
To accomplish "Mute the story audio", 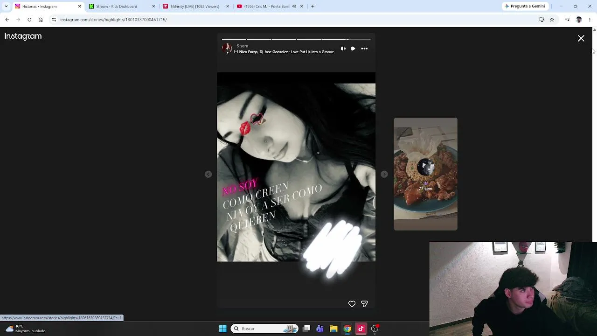I will 343,49.
